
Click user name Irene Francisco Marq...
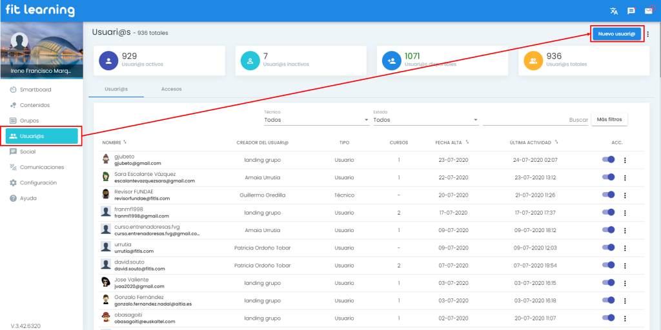coord(41,71)
